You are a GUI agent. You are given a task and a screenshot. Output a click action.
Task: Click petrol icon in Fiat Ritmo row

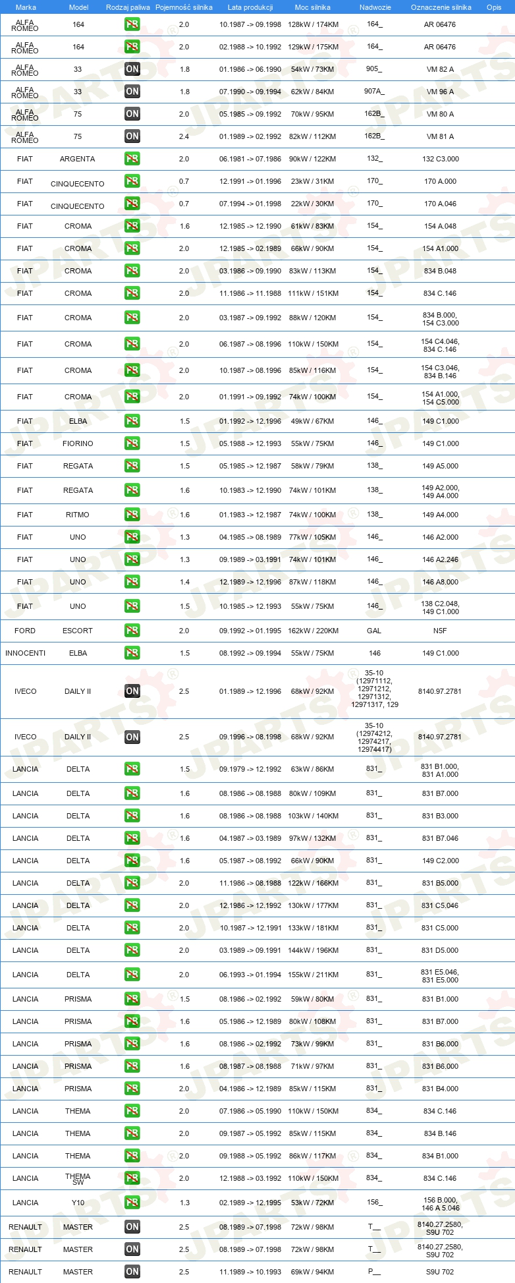pyautogui.click(x=132, y=515)
